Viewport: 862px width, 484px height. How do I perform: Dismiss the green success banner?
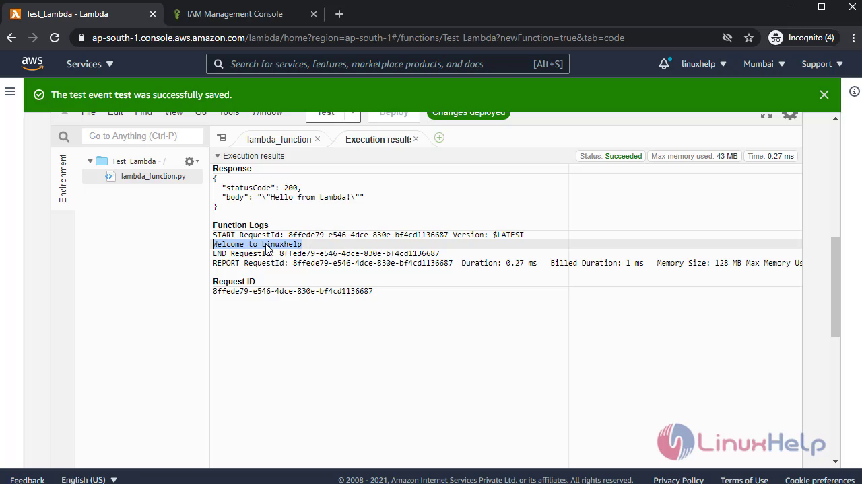(x=824, y=95)
